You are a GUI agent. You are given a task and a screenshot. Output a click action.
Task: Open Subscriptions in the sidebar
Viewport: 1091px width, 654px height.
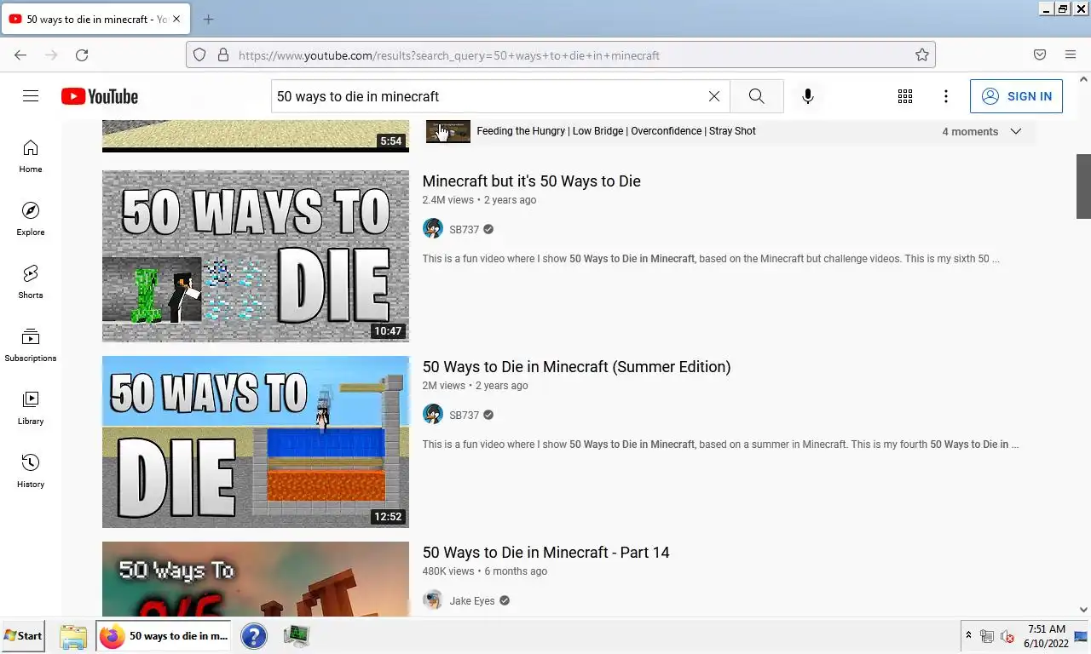[31, 346]
